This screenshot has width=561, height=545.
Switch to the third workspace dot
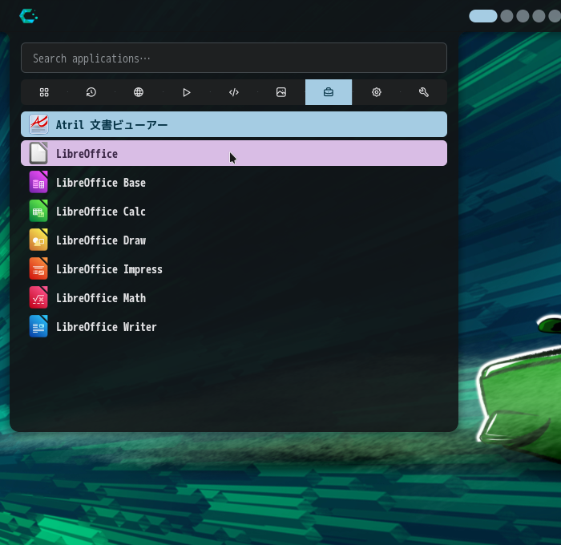tap(523, 16)
